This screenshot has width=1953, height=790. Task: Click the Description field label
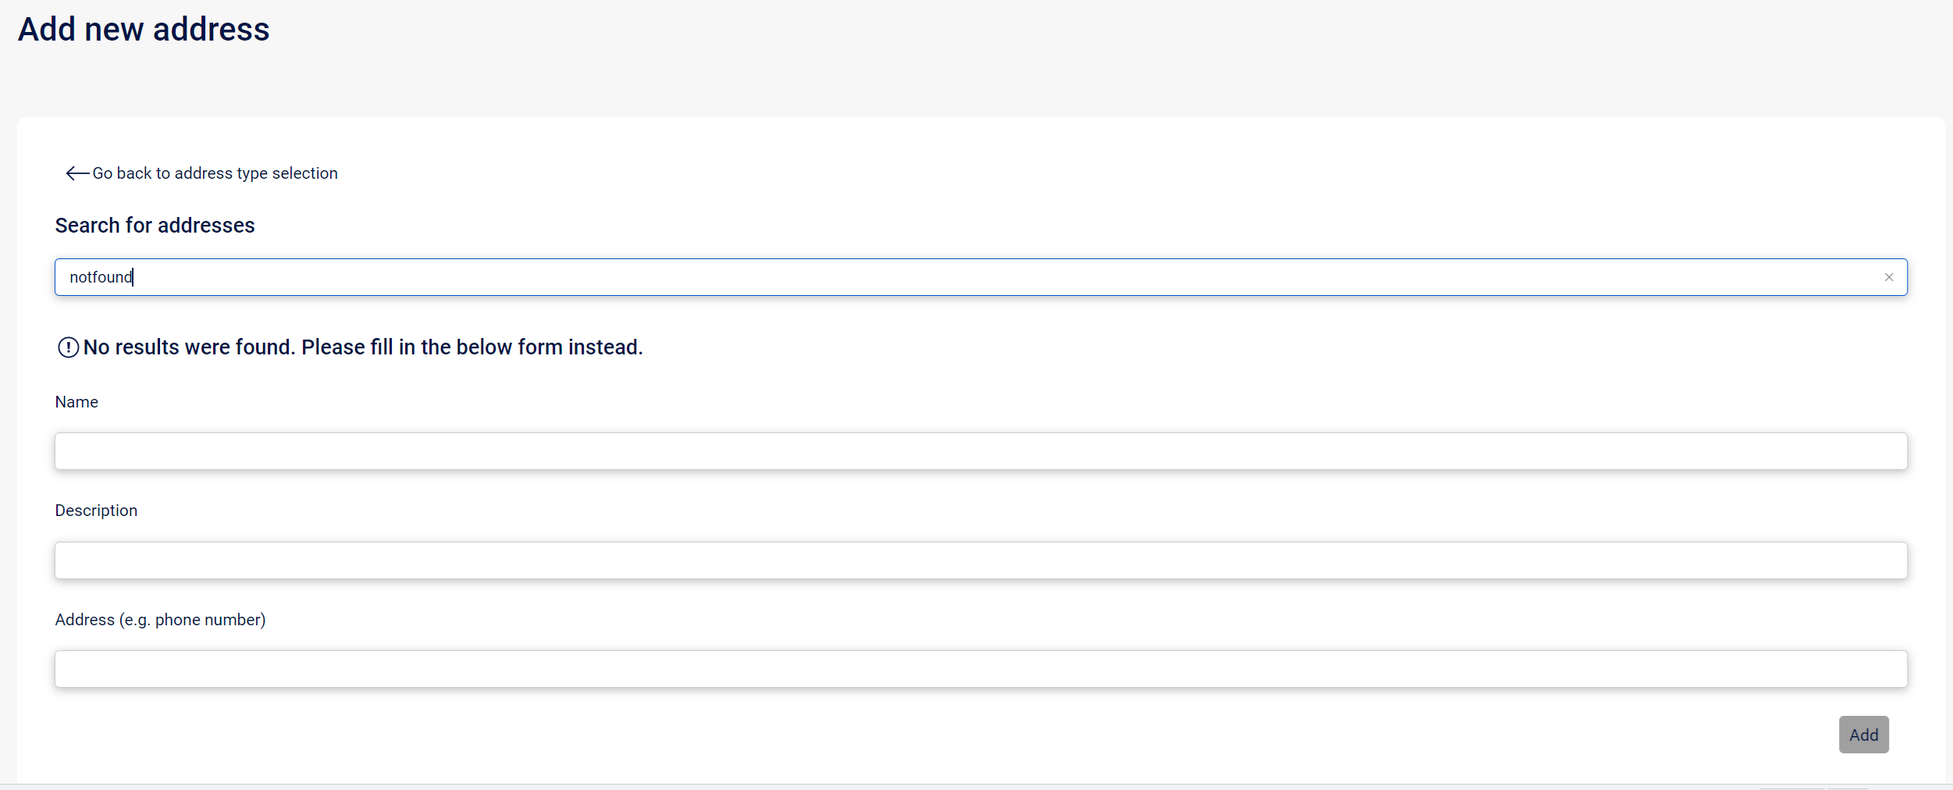pos(96,511)
